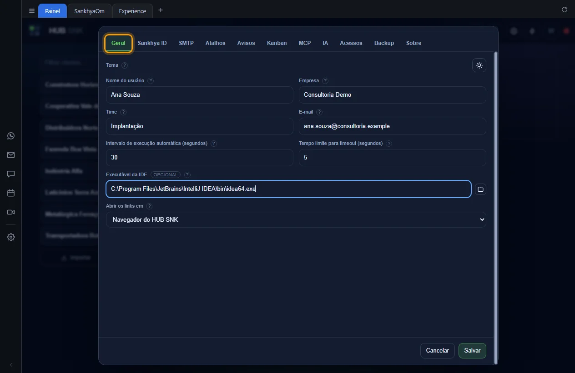Open the hamburger menu beside Painel tab
This screenshot has height=373, width=575.
pos(32,11)
